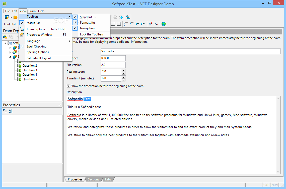Click the blue forward navigation arrow icon
Screen dimensions: 286x189
coord(121,17)
